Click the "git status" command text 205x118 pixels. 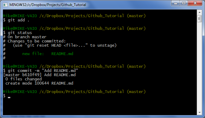click(20, 33)
